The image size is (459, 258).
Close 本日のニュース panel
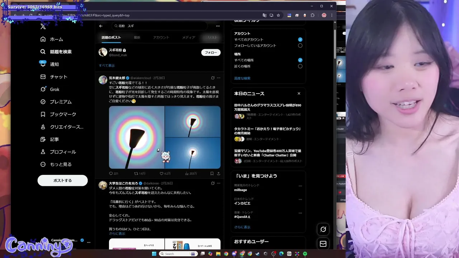(299, 94)
